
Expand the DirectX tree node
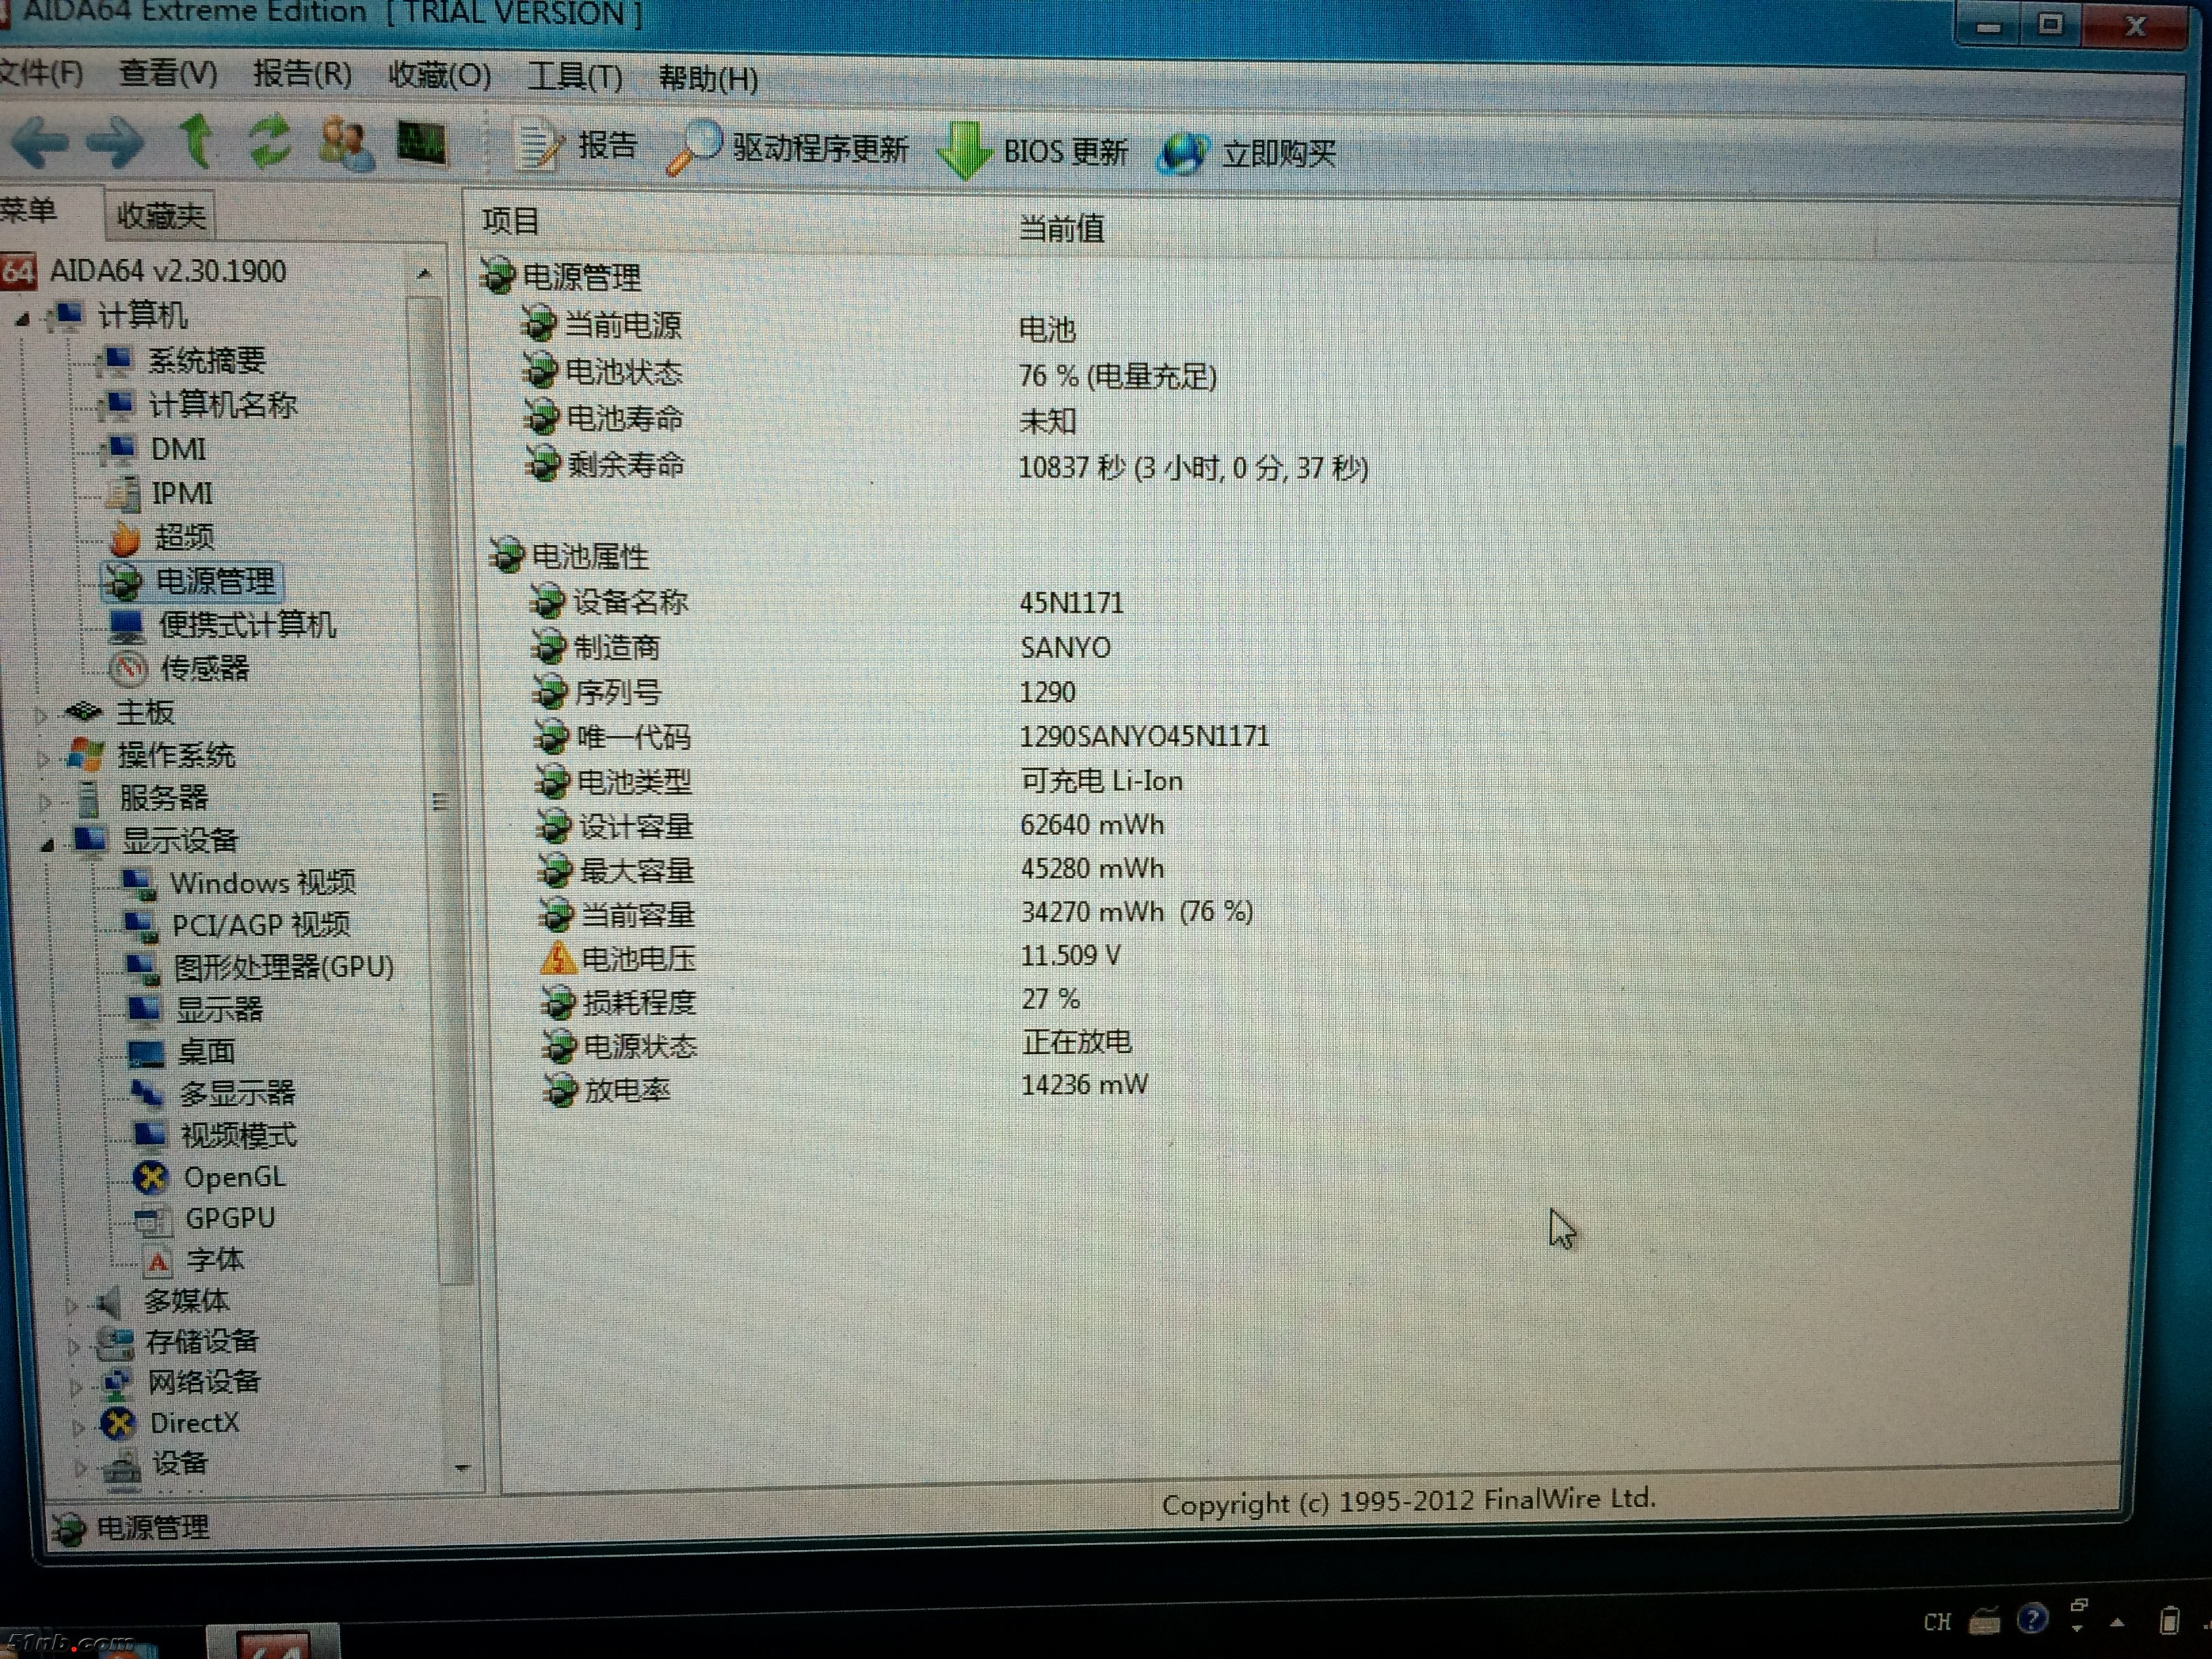click(78, 1428)
